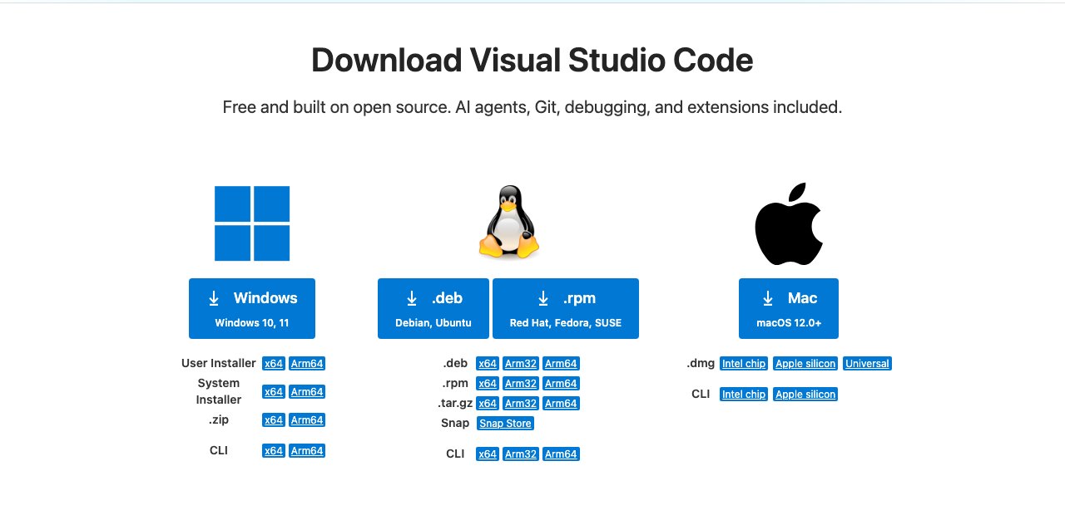1065x515 pixels.
Task: Download the .rpm package for Red Hat, Fedora, SUSE
Action: tap(566, 308)
